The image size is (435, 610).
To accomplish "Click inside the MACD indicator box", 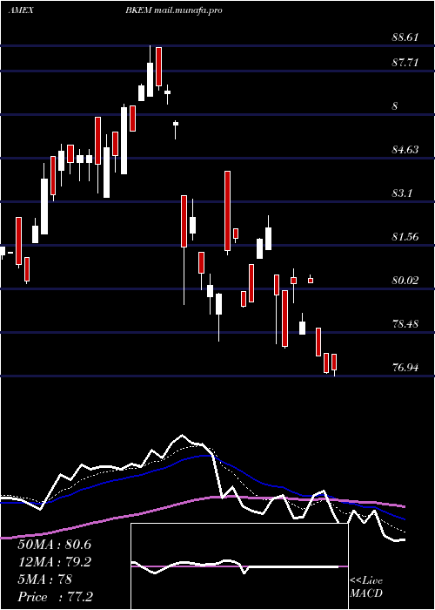I will (239, 566).
